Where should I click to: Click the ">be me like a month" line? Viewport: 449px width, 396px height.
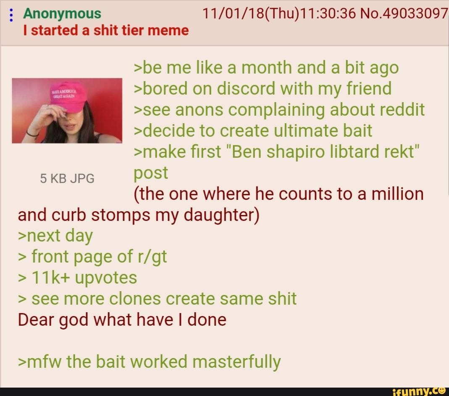(266, 68)
